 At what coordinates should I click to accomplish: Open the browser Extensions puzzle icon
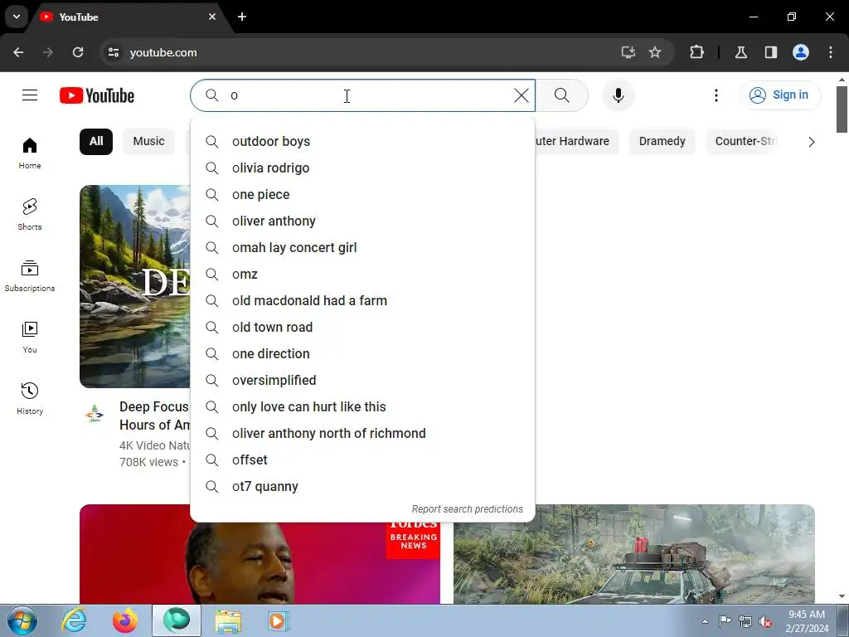click(696, 52)
